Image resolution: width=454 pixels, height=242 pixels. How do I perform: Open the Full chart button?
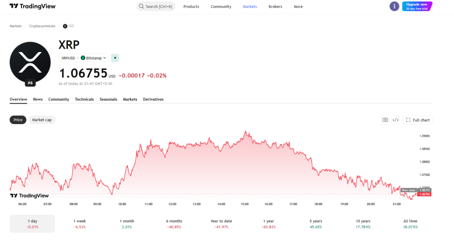point(418,120)
